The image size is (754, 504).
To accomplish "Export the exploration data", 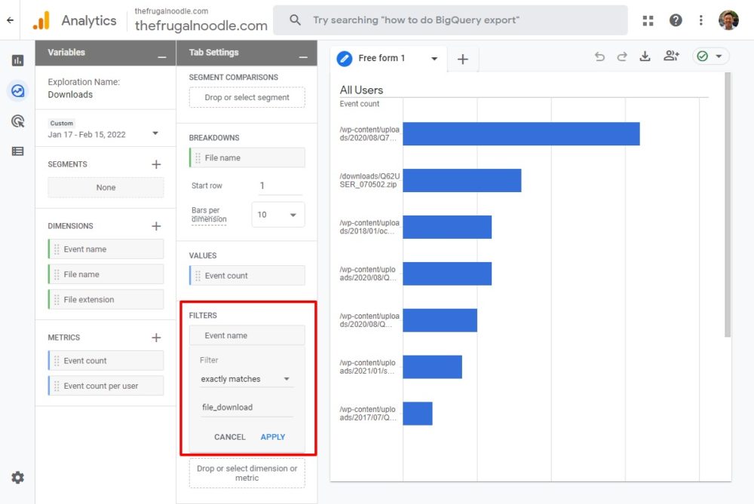I will tap(645, 56).
